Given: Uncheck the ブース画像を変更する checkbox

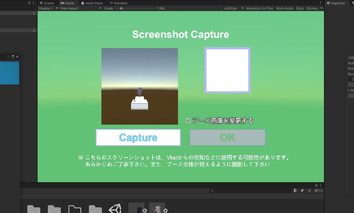Looking at the screenshot, I should click(188, 120).
